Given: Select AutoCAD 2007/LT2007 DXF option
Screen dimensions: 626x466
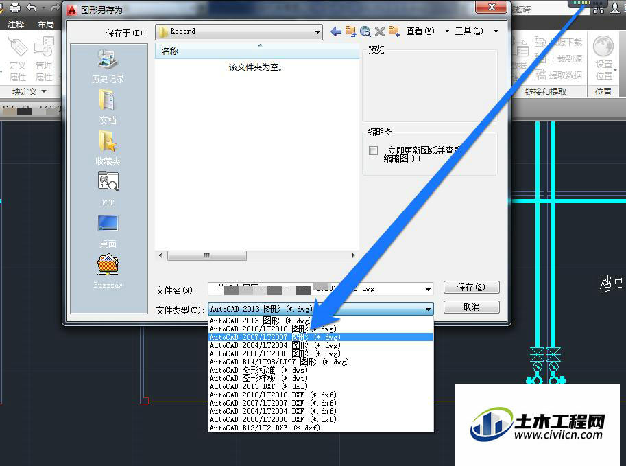Looking at the screenshot, I should (321, 403).
